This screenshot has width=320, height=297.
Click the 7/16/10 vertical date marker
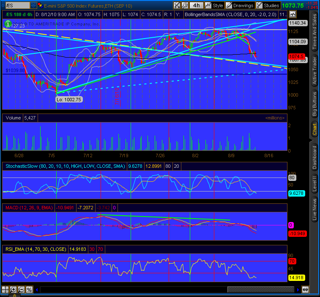click(117, 96)
